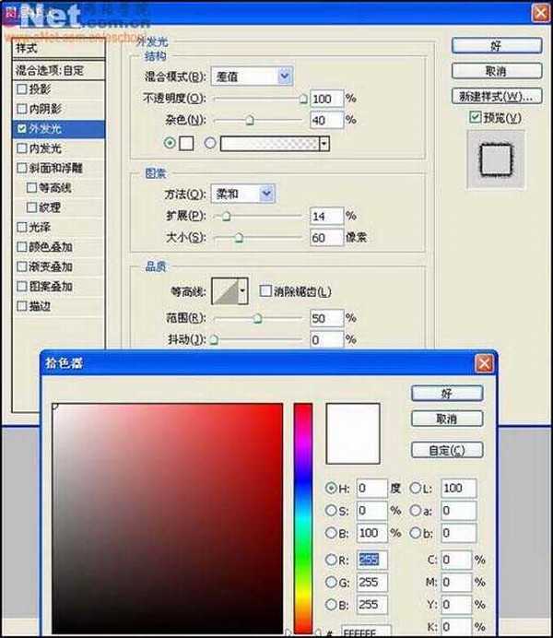Select the S saturation radio button
The height and width of the screenshot is (638, 553).
click(332, 509)
